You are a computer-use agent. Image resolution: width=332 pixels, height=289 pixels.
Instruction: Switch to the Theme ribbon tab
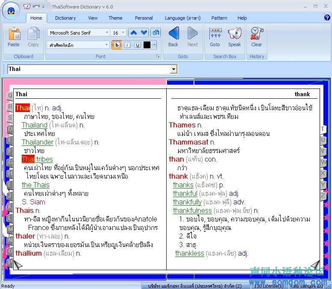click(115, 18)
